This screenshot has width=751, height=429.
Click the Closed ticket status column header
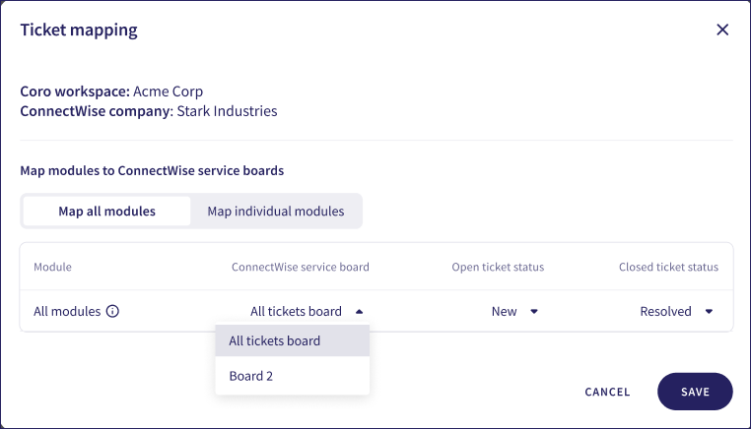click(668, 267)
